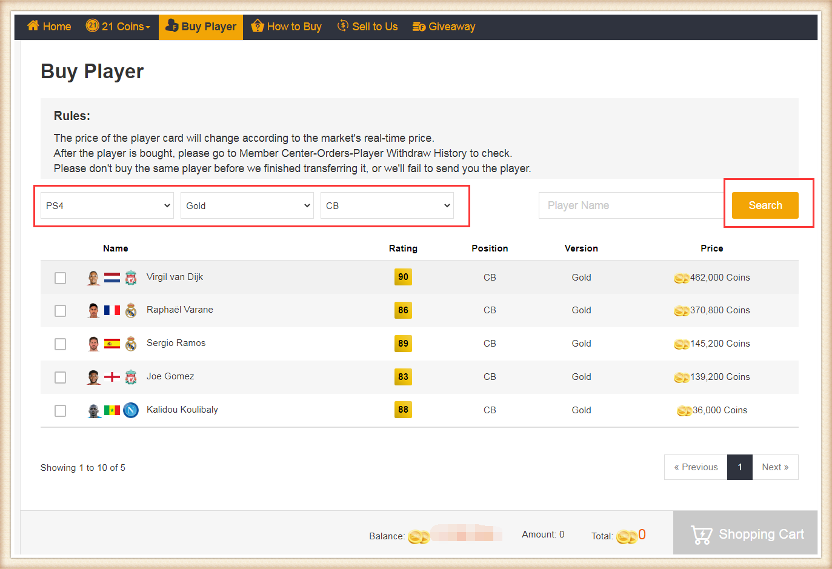Click the coins icon next to Total
832x569 pixels.
tap(627, 537)
